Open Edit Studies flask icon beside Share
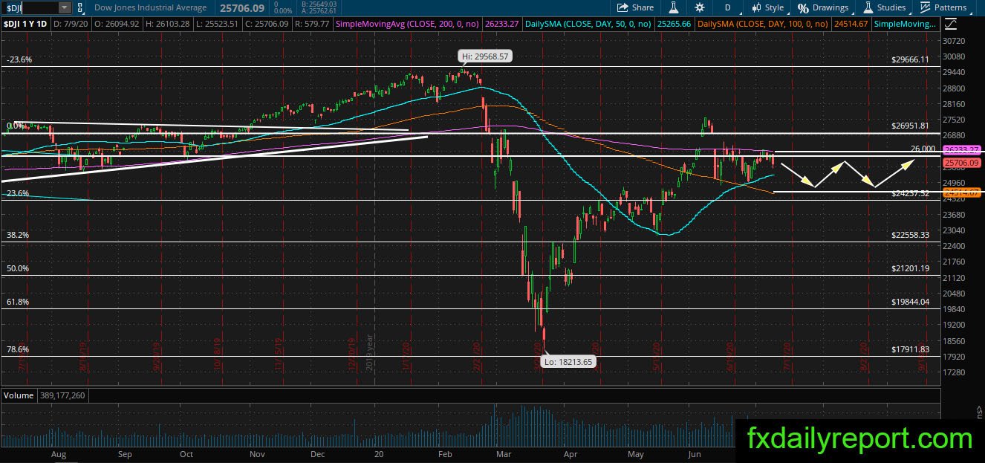985x463 pixels. (x=674, y=7)
